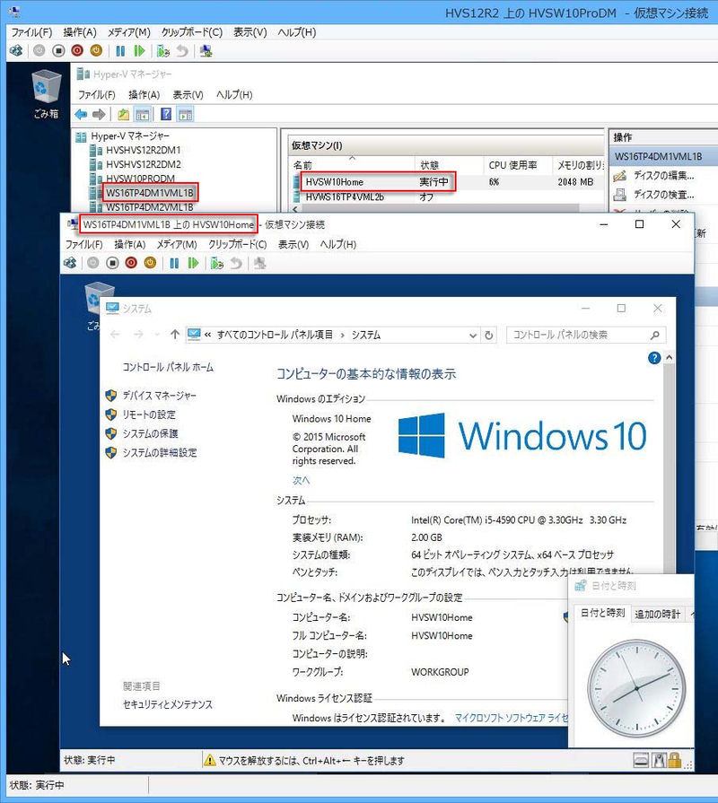Viewport: 718px width, 803px height.
Task: Open マイクロソフト ソフトウェア ライセンス link
Action: coord(511,718)
